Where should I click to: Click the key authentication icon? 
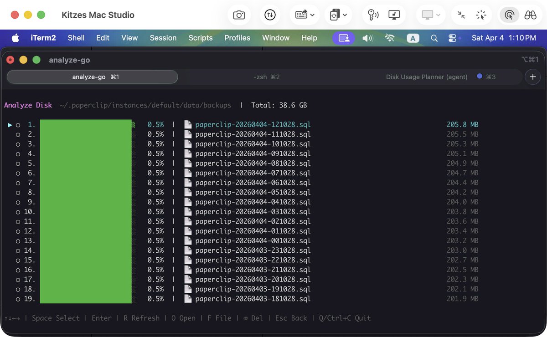tap(373, 15)
